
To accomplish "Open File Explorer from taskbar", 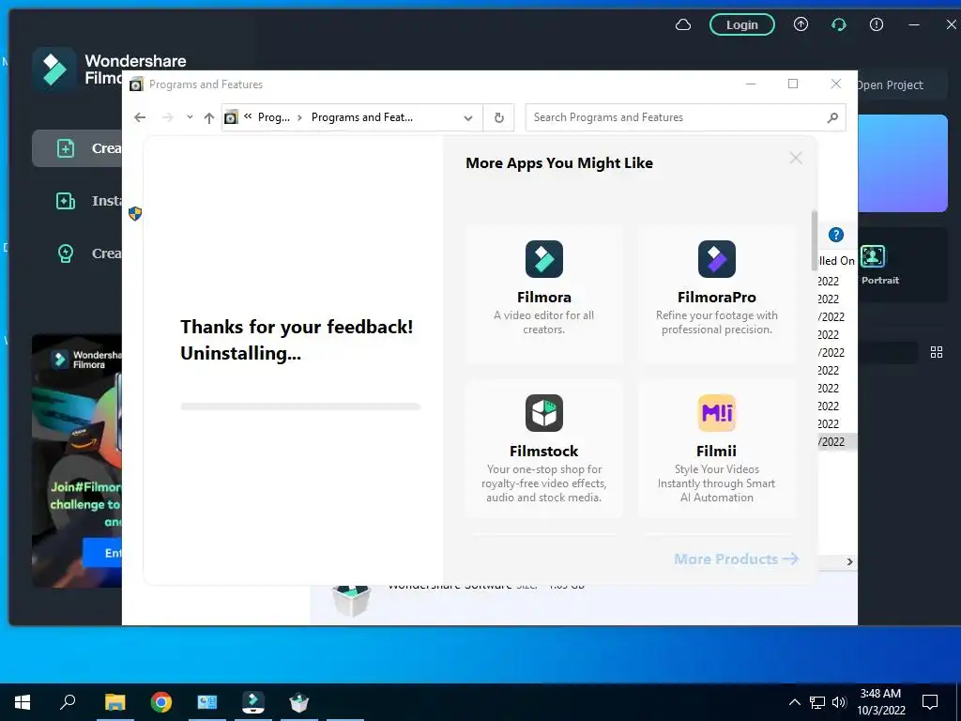I will tap(114, 702).
